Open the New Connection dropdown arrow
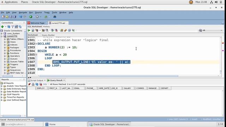This screenshot has height=127, width=226. pos(6,27)
